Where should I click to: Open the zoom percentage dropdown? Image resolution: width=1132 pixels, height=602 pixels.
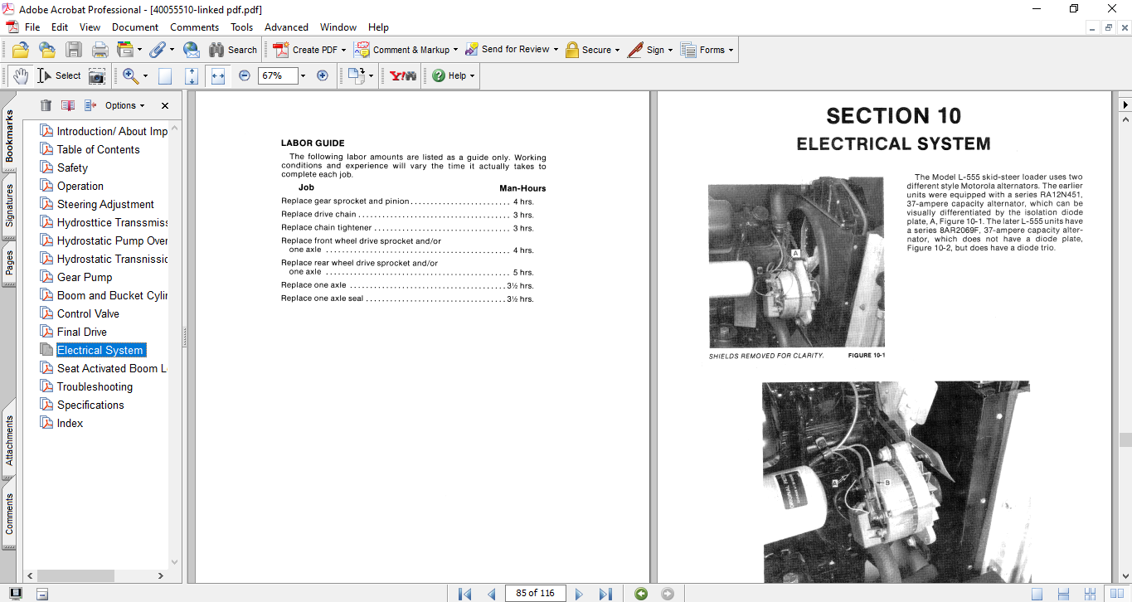(303, 75)
